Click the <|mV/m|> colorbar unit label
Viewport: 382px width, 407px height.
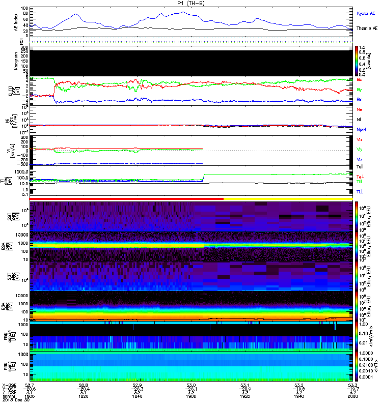372,336
